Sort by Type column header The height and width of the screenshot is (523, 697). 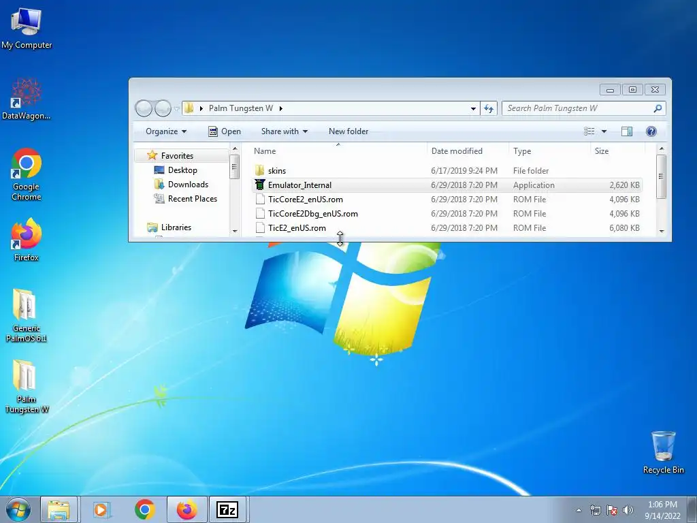pos(549,150)
